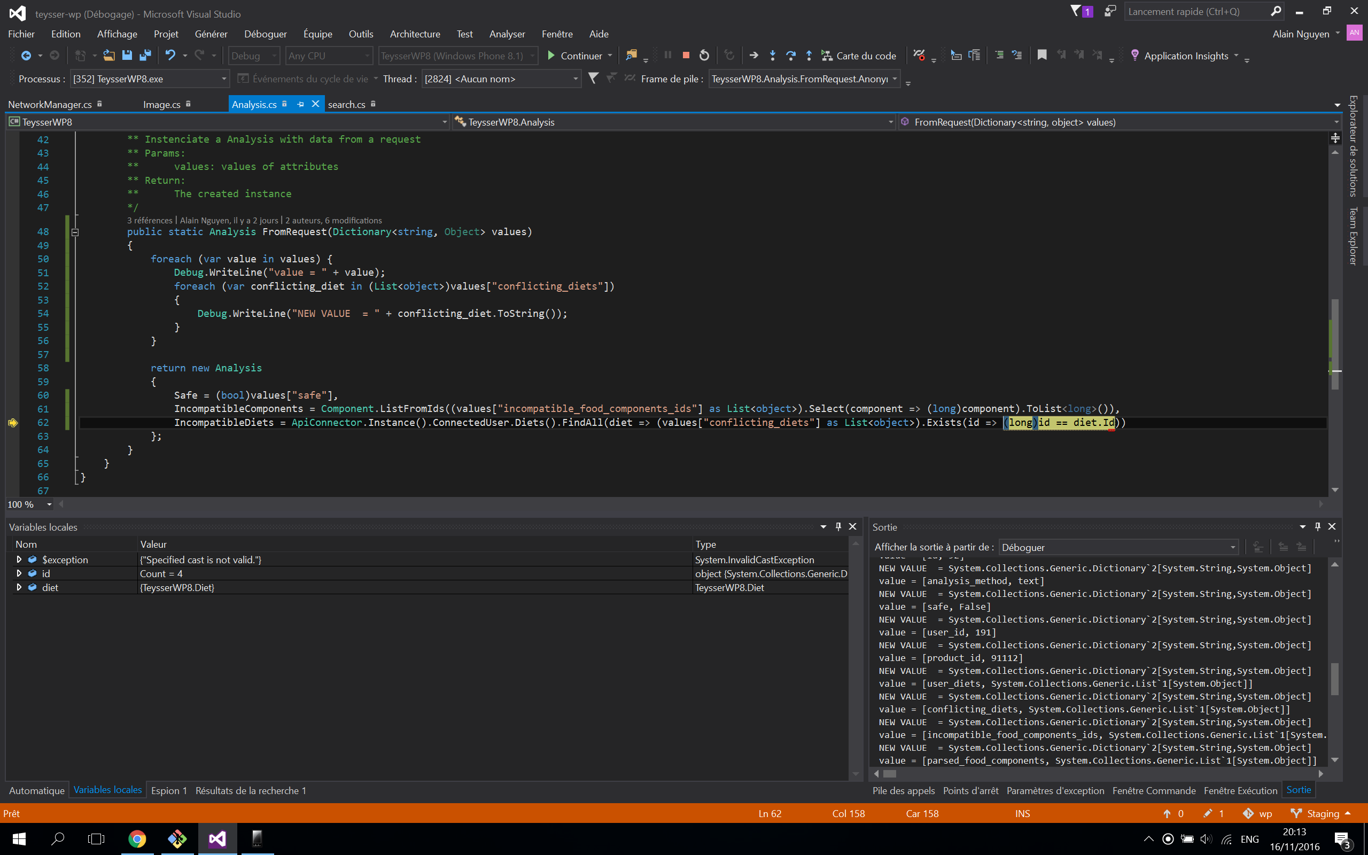Viewport: 1368px width, 855px height.
Task: Click the Staging branch in status bar
Action: 1321,813
